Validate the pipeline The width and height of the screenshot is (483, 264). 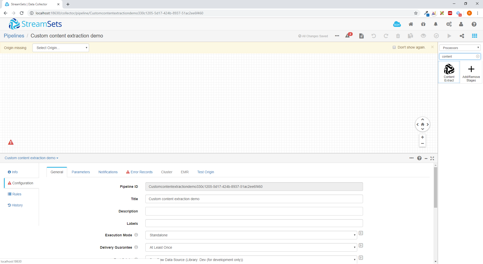[436, 36]
